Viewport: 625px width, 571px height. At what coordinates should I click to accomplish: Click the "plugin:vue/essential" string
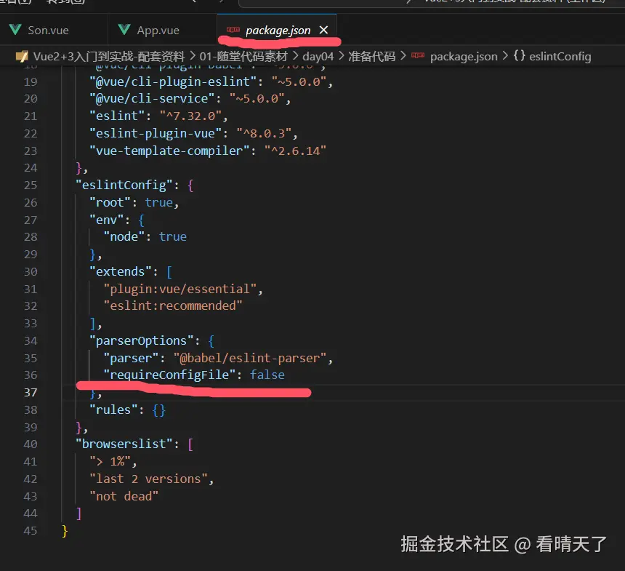click(180, 289)
